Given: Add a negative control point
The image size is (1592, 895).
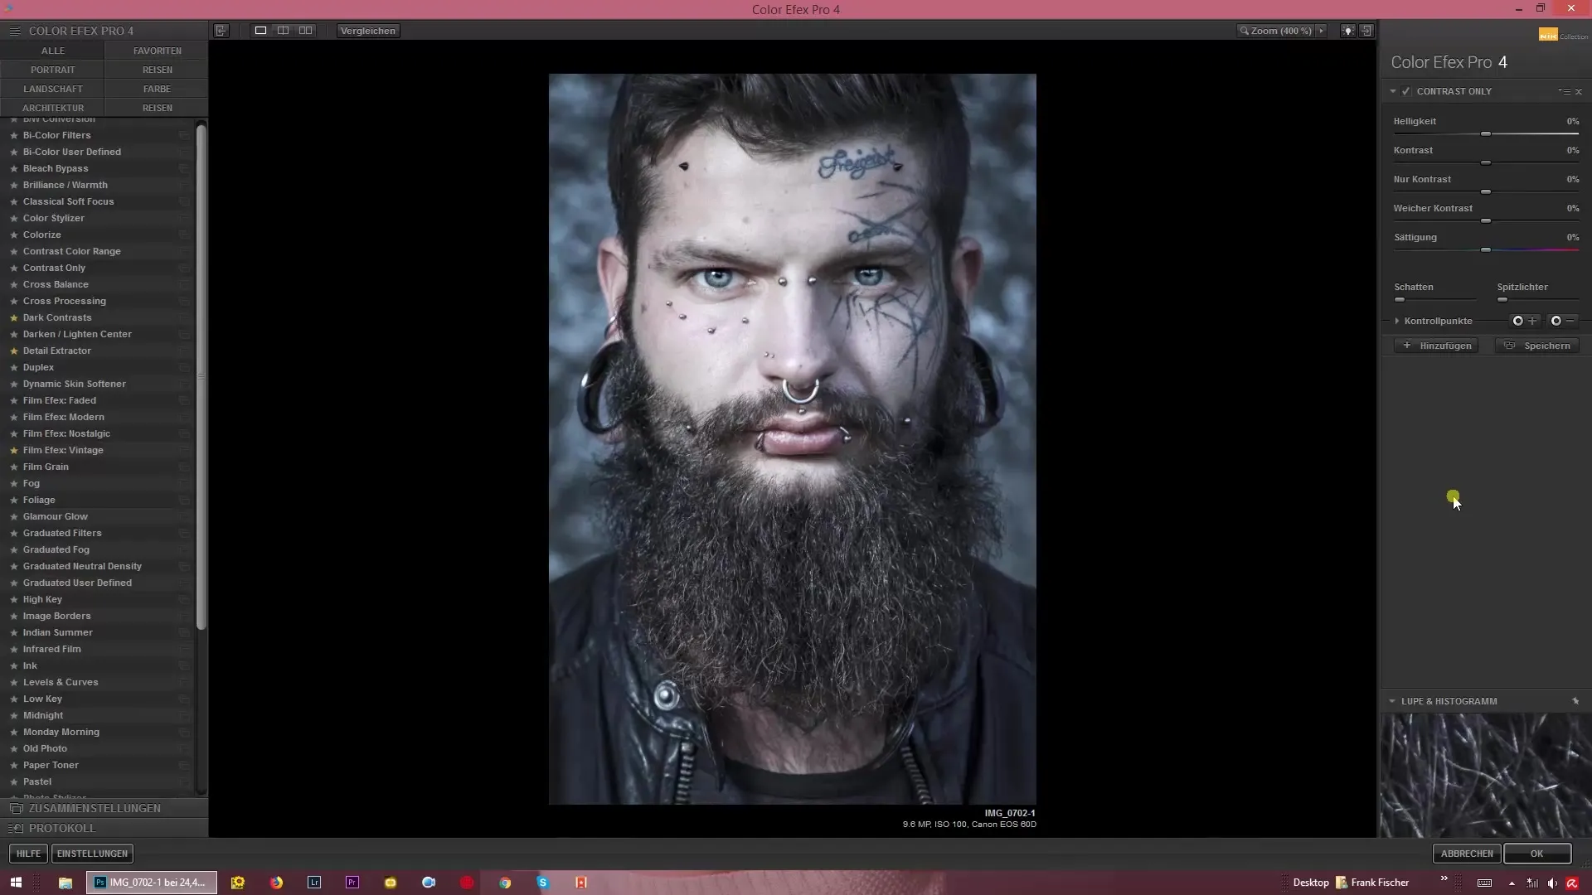Looking at the screenshot, I should [1562, 321].
